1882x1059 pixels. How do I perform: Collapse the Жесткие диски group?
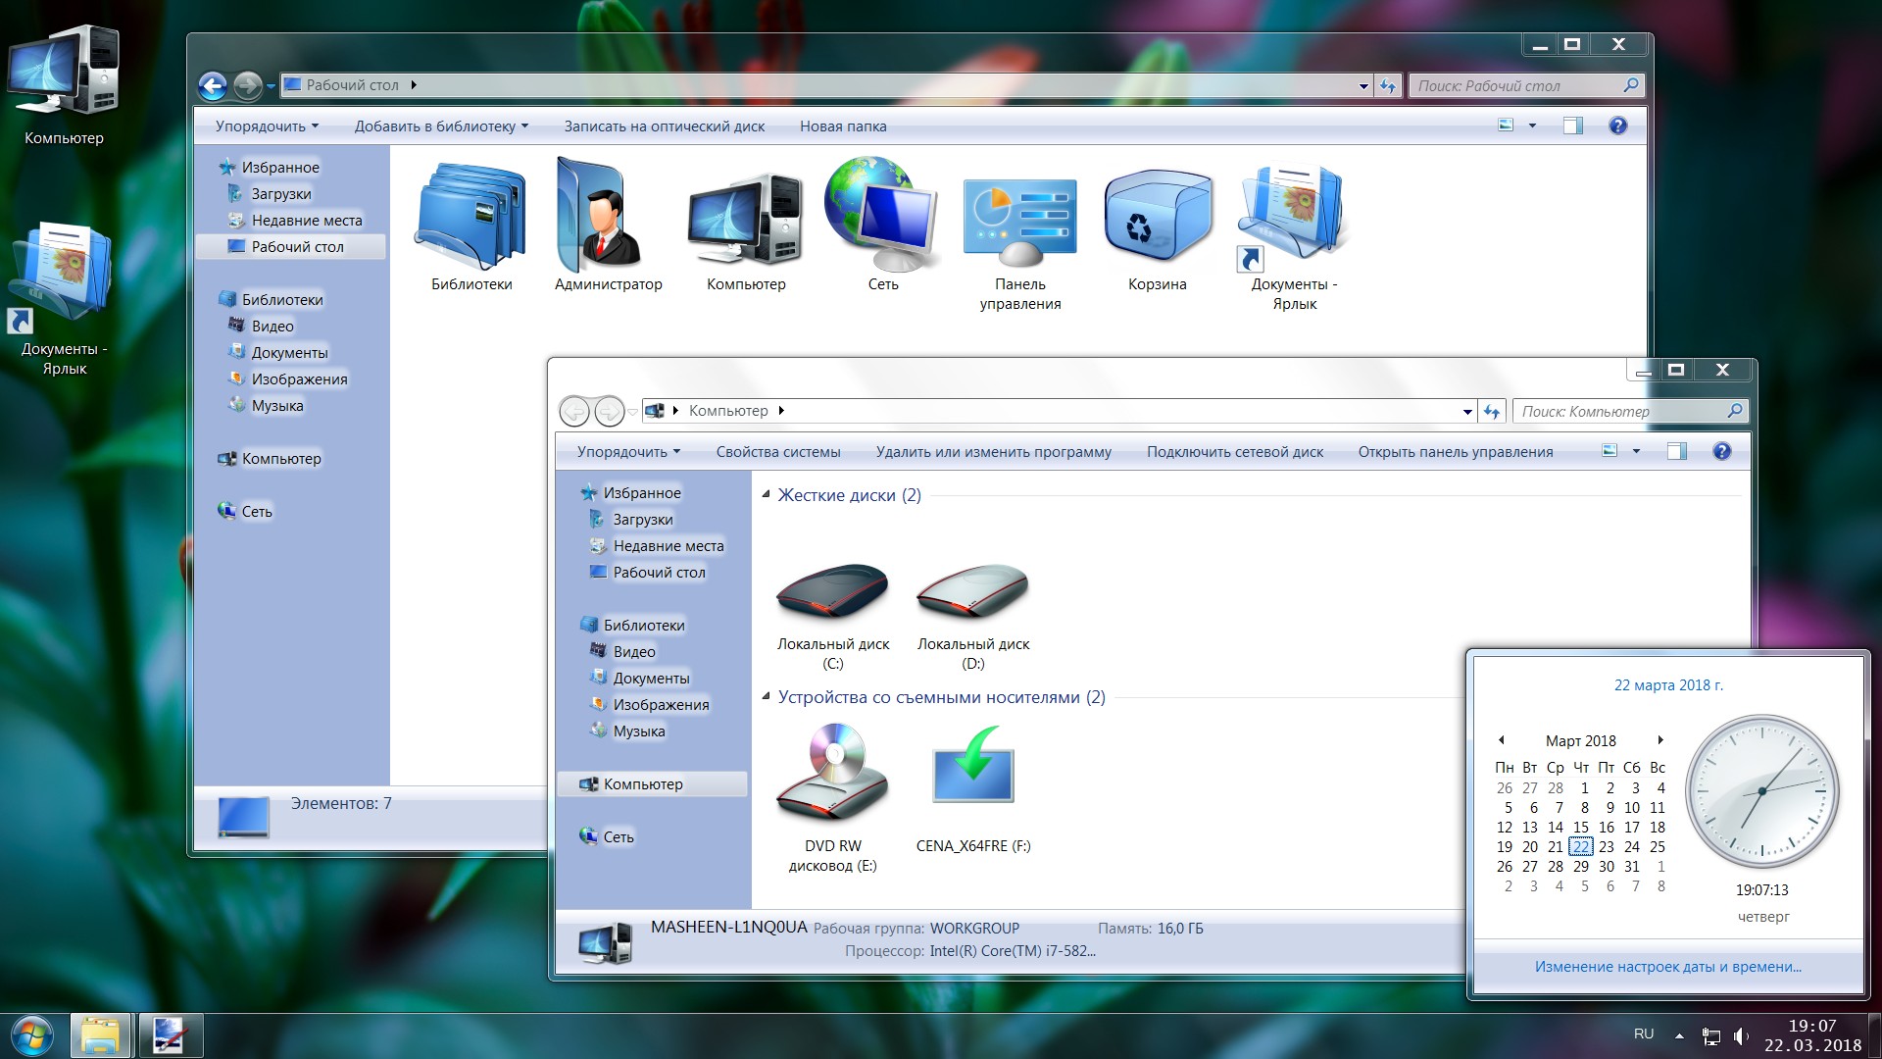[767, 494]
